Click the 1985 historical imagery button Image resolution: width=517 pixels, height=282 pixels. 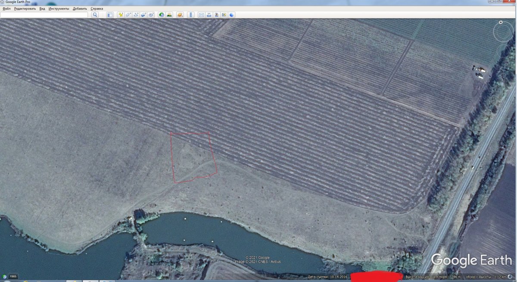click(x=13, y=276)
